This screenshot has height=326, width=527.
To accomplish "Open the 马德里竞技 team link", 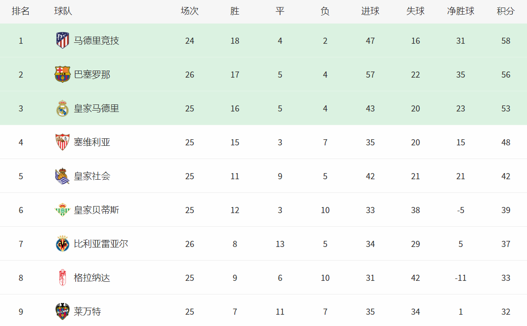I will [96, 41].
